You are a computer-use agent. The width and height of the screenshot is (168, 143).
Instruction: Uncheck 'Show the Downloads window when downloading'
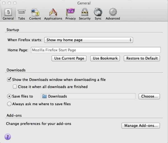(x=9, y=80)
